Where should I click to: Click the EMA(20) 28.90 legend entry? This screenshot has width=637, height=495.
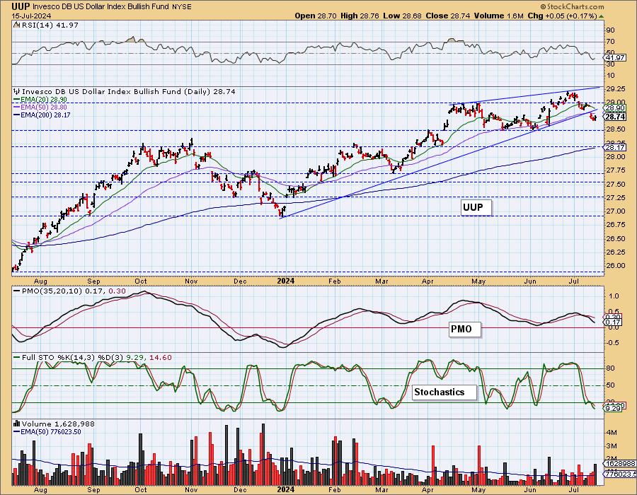click(x=43, y=100)
